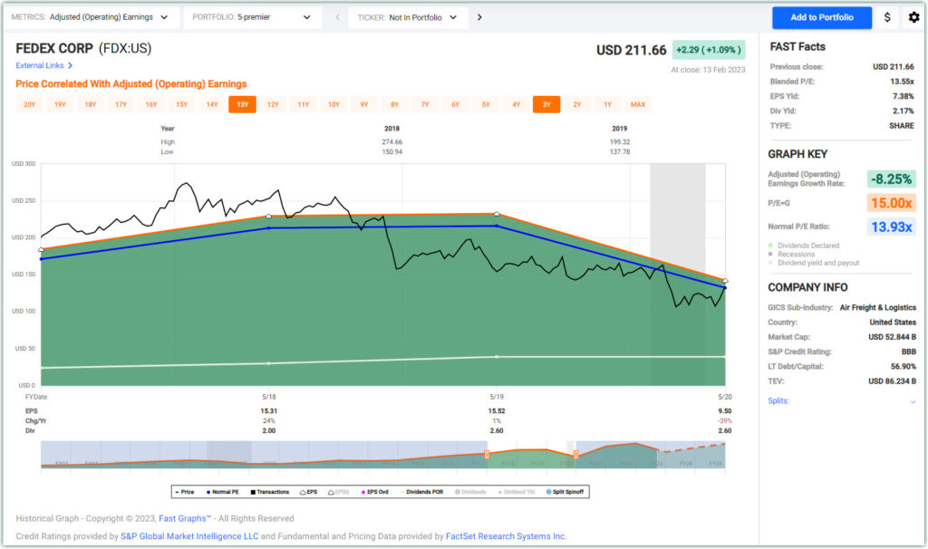Toggle the Price line in the legend
Image resolution: width=928 pixels, height=549 pixels.
click(x=186, y=492)
